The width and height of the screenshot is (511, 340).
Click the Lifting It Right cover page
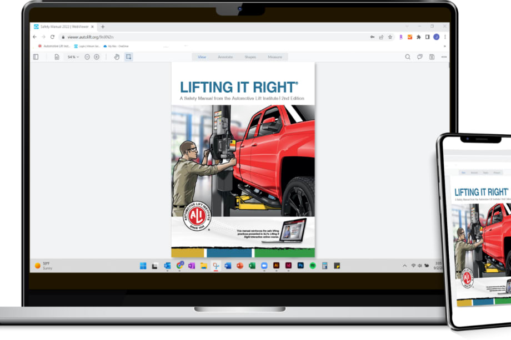pos(243,160)
